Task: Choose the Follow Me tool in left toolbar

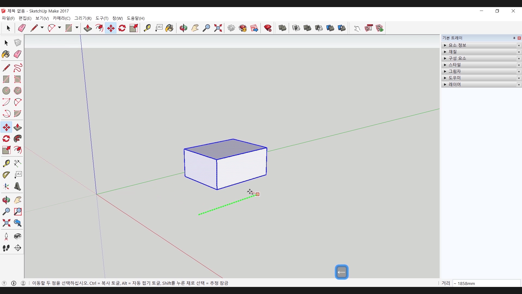Action: tap(18, 139)
